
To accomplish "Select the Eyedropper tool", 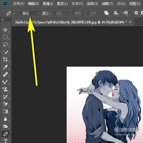I will tap(5, 67).
